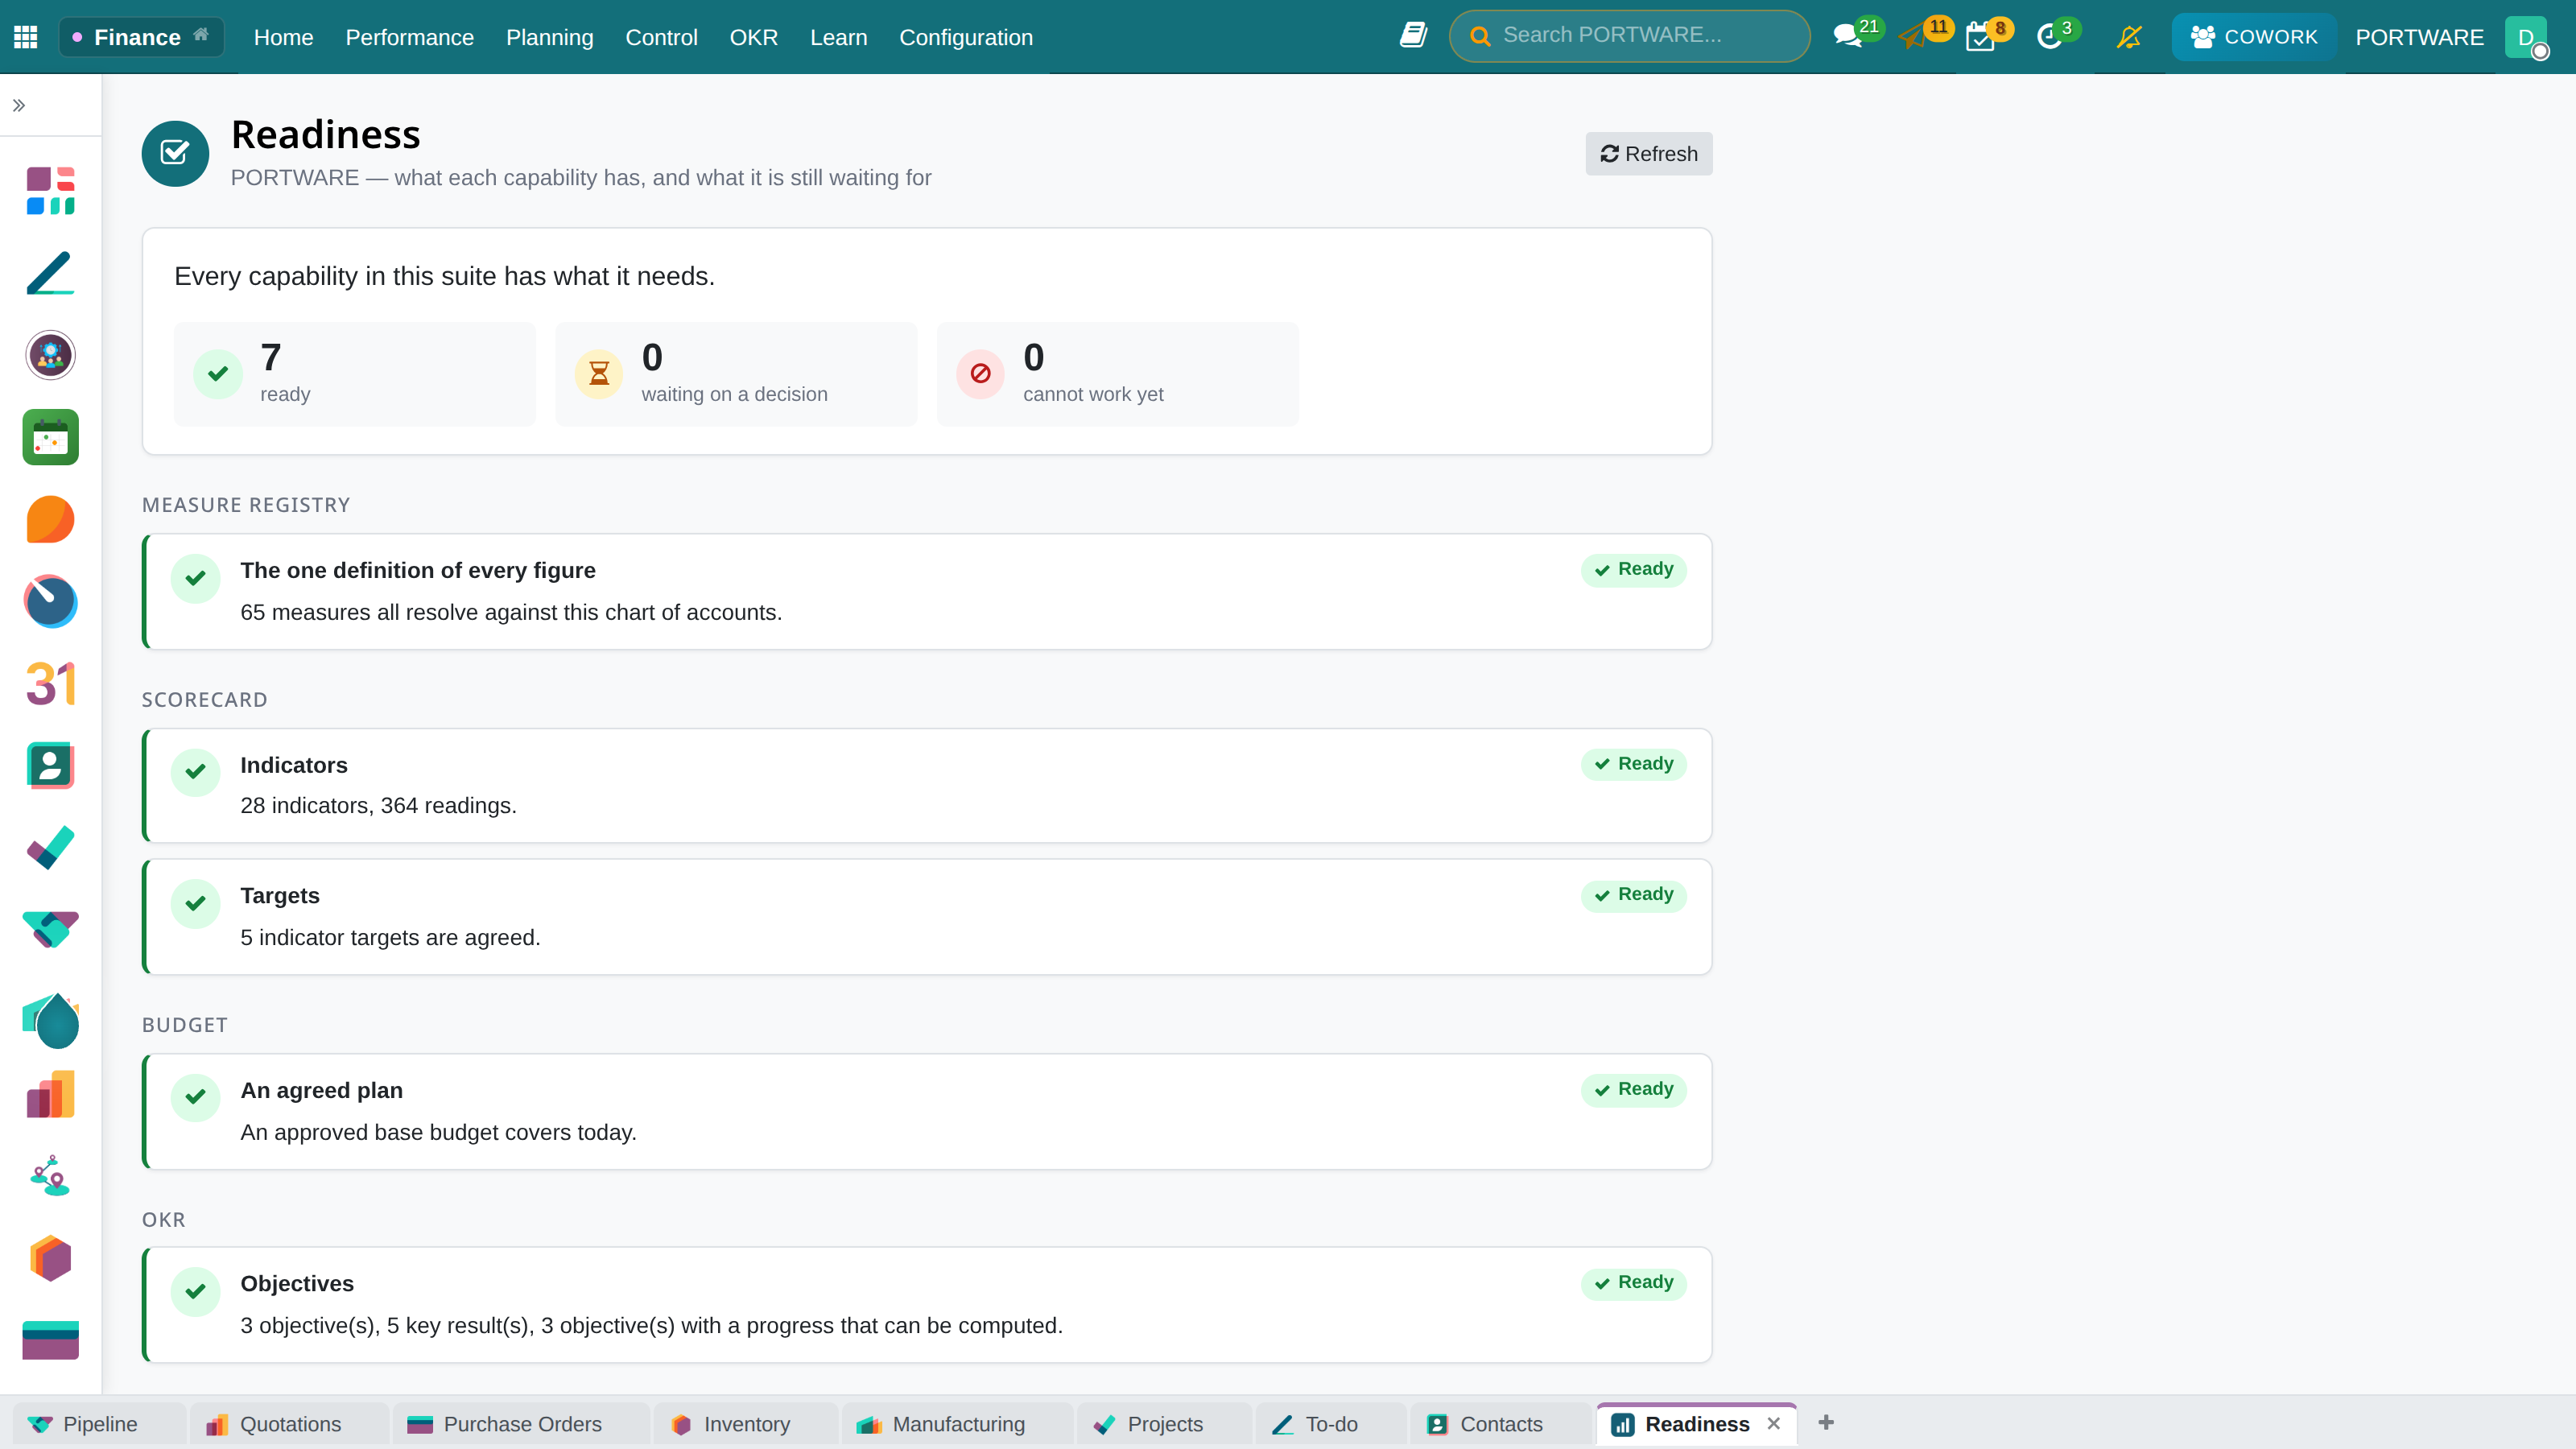Open the Planning menu
This screenshot has height=1449, width=2576.
[x=549, y=37]
